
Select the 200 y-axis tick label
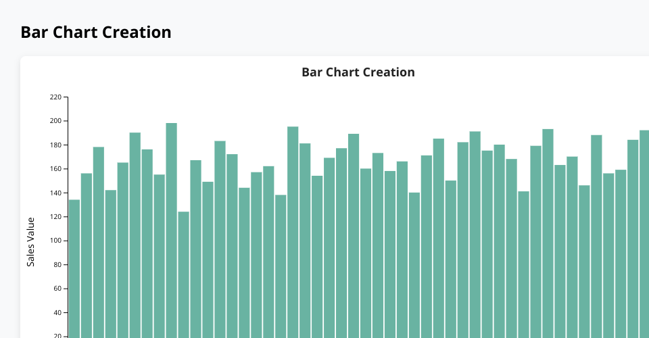coord(55,121)
